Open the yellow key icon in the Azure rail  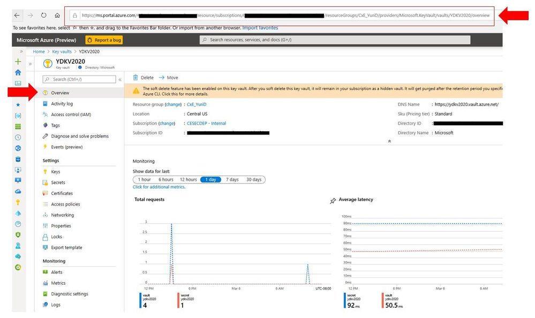pyautogui.click(x=18, y=202)
